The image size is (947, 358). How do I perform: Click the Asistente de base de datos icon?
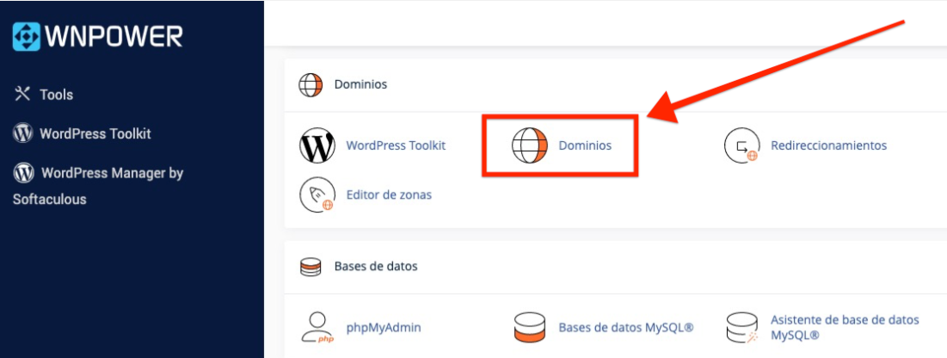(x=741, y=329)
